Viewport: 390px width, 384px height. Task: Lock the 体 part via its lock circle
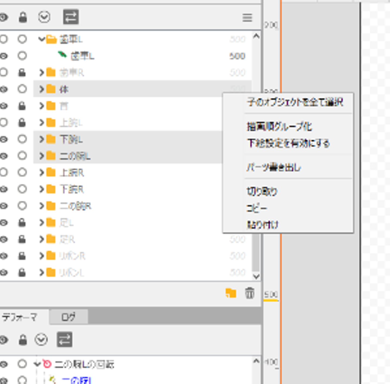(22, 89)
